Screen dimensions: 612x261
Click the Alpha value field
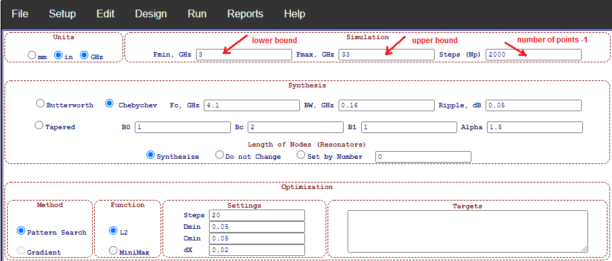[x=535, y=127]
